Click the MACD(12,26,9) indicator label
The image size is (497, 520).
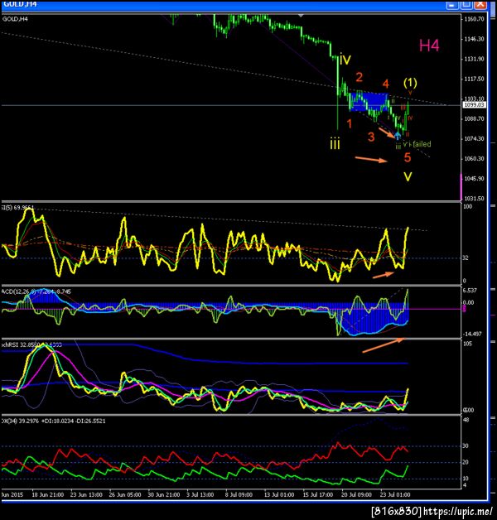tap(36, 291)
